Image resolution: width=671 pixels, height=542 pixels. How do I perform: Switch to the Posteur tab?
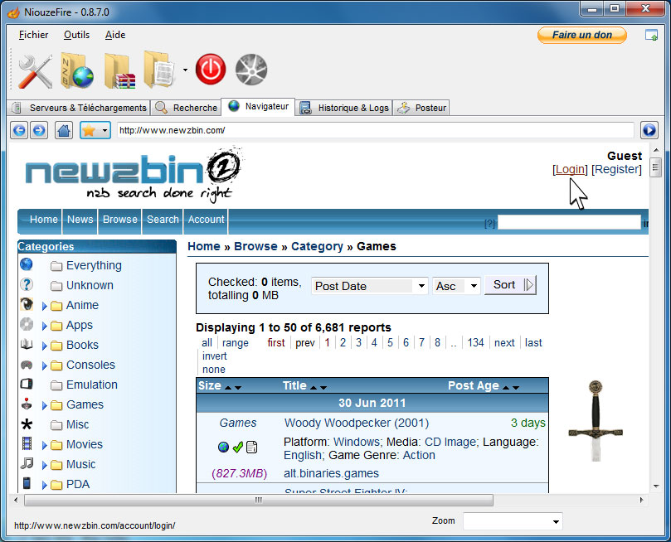[421, 108]
